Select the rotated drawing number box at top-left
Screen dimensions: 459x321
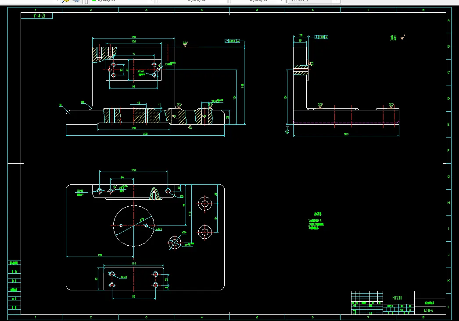point(37,15)
